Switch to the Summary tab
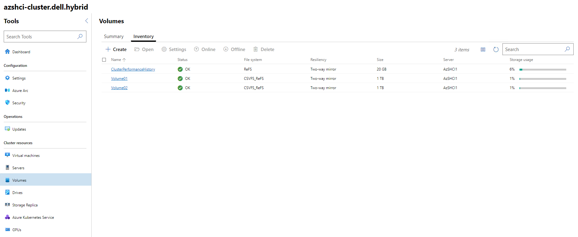 pyautogui.click(x=114, y=37)
